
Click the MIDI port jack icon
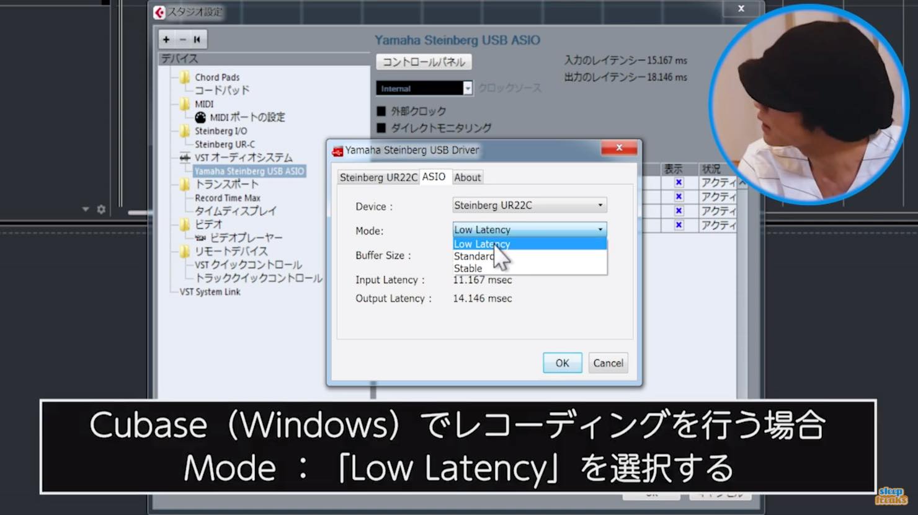click(x=200, y=117)
